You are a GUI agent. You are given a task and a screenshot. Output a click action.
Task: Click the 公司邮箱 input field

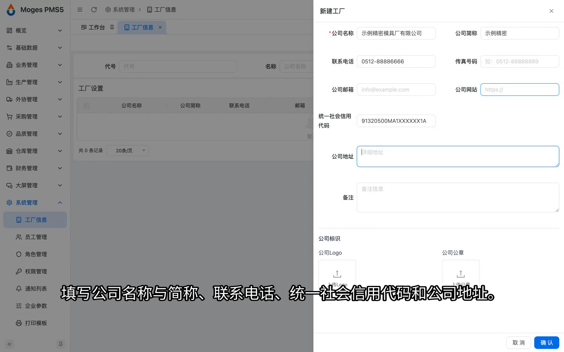coord(396,90)
